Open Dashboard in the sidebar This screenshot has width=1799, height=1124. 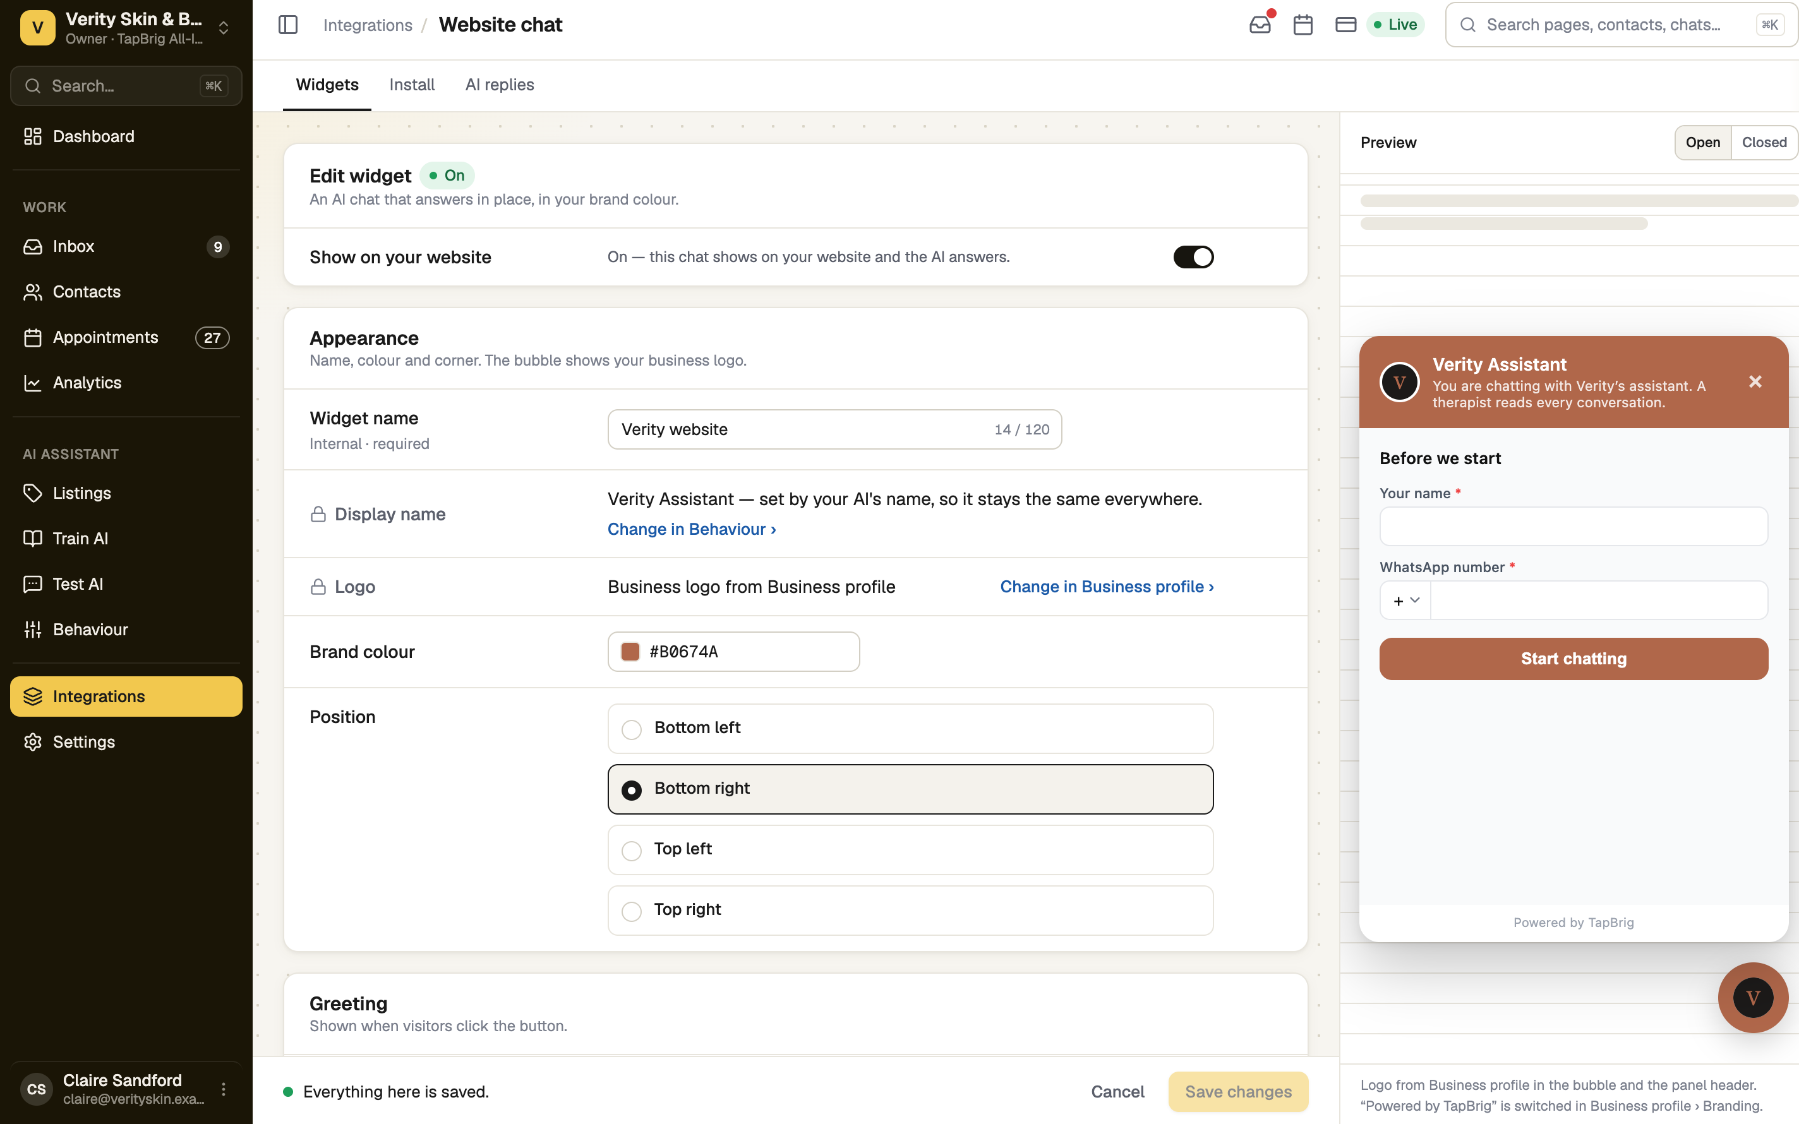[x=126, y=136]
